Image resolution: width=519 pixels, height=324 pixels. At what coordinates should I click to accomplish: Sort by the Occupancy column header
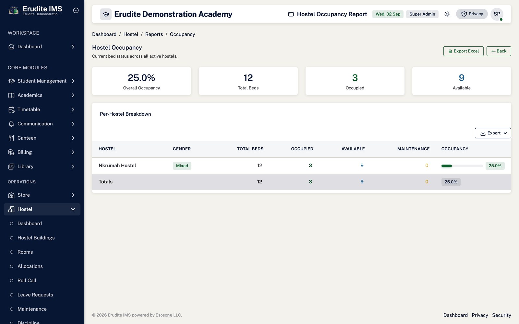455,149
